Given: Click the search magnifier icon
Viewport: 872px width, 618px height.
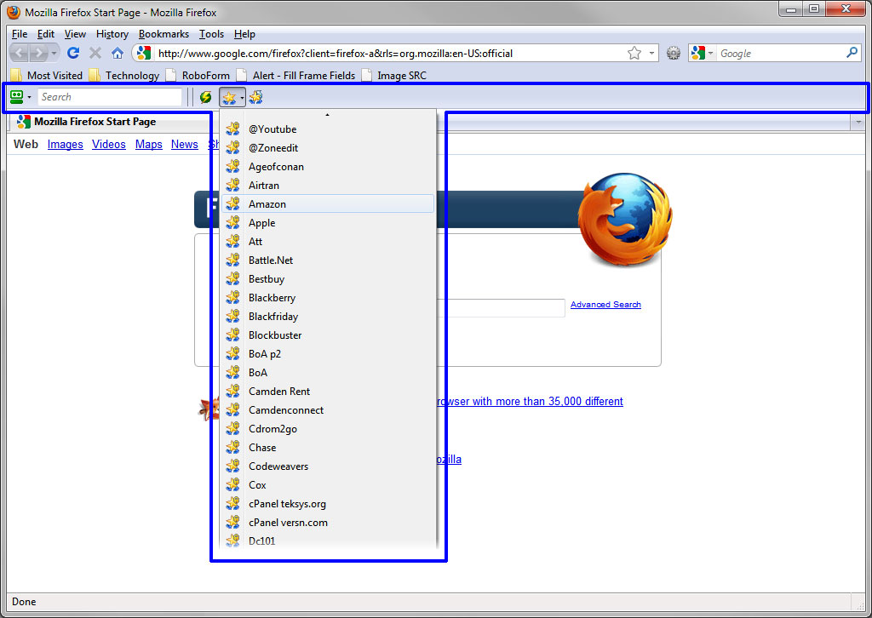Looking at the screenshot, I should [x=852, y=53].
